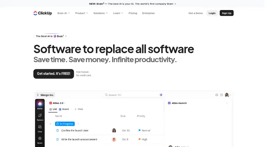Click the ClickUp logo

pyautogui.click(x=43, y=13)
